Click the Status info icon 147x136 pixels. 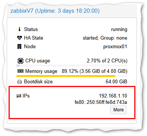click(19, 30)
